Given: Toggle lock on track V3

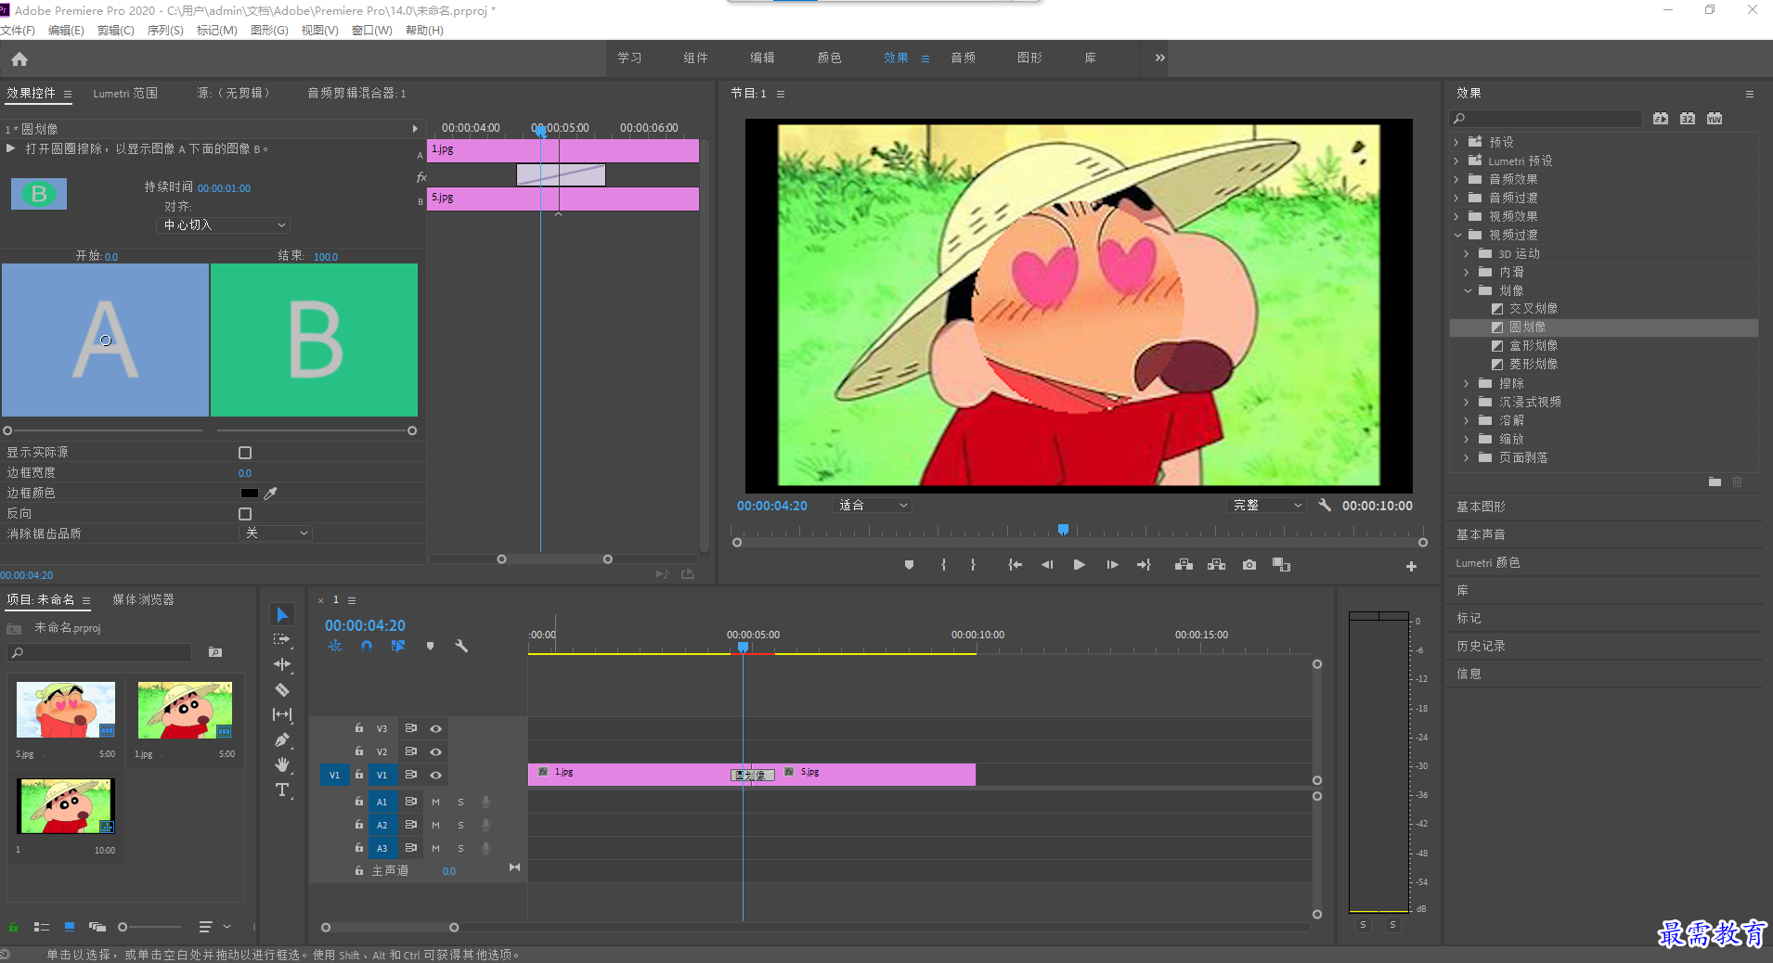Looking at the screenshot, I should (x=359, y=728).
